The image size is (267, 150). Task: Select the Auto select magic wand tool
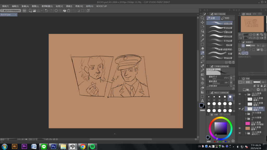click(x=202, y=35)
